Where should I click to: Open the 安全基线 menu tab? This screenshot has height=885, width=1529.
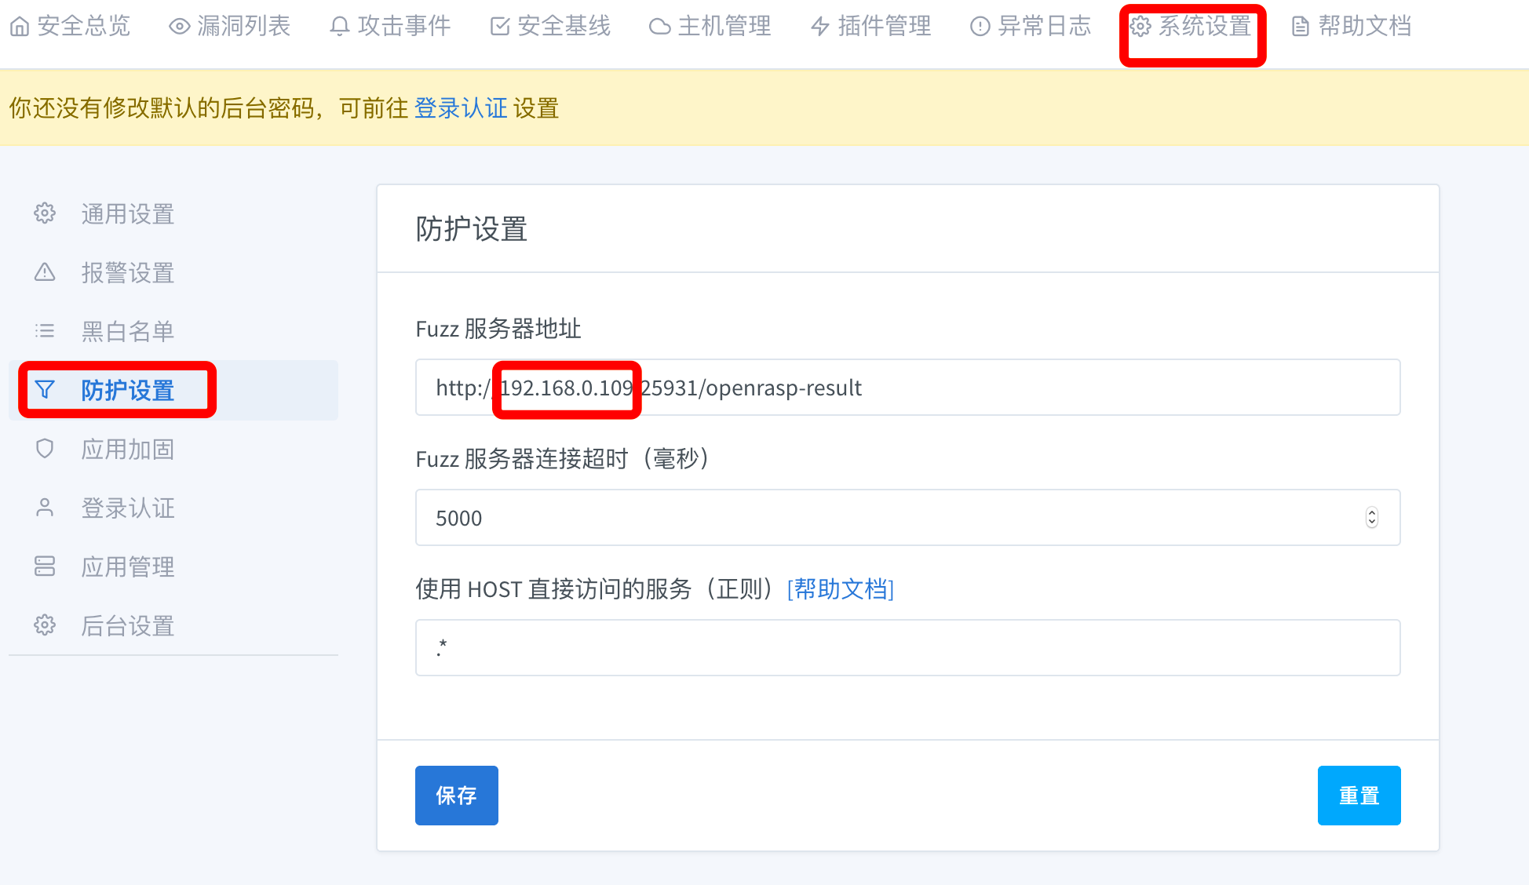tap(550, 27)
